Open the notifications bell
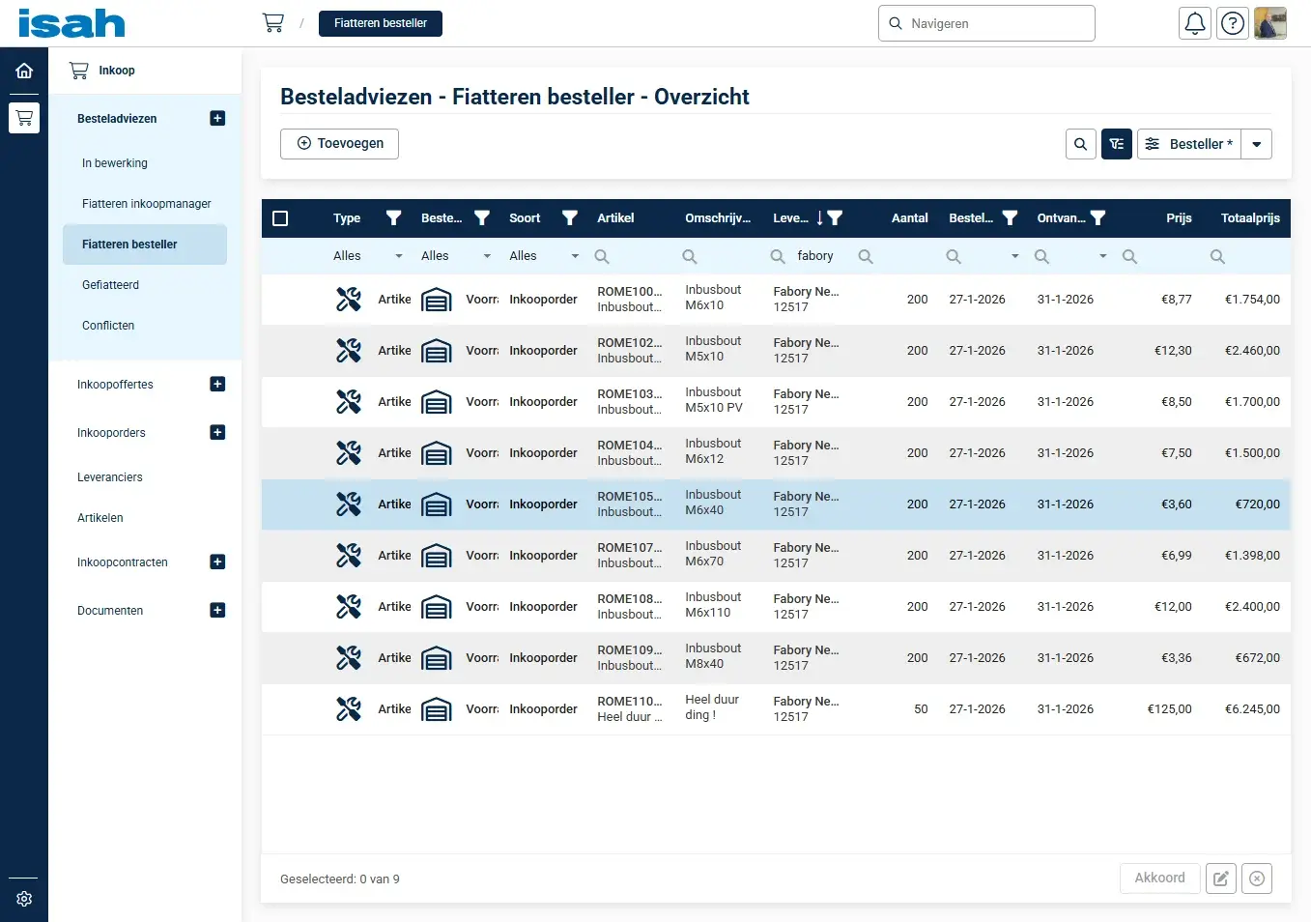The height and width of the screenshot is (922, 1311). point(1195,23)
